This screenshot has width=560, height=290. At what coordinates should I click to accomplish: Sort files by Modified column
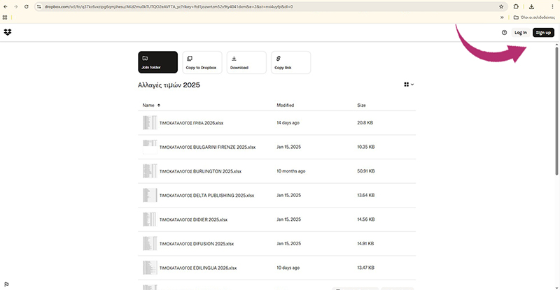tap(285, 105)
